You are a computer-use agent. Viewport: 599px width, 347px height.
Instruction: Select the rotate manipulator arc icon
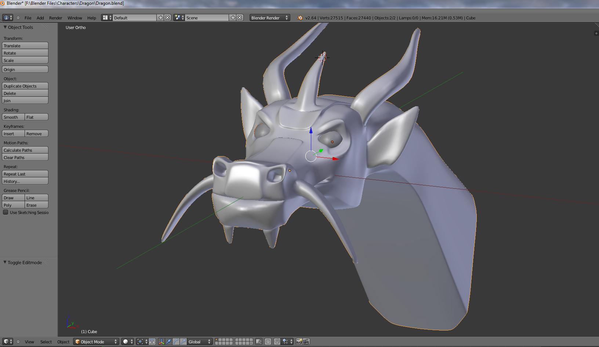coord(176,342)
